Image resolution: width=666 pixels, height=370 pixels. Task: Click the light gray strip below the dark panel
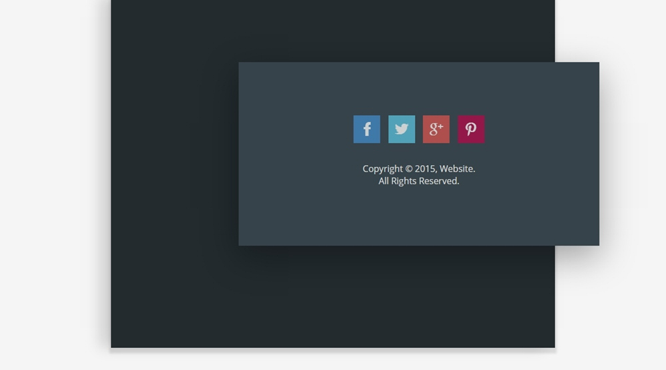(333, 360)
